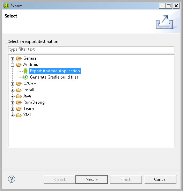Click the Eclipse icon in the title bar
183x191 pixels.
6,6
